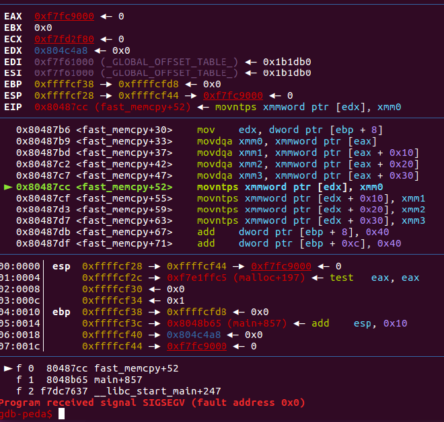Click ECX value 0xf7fd2f80
Viewport: 444px width, 422px height.
click(x=64, y=39)
